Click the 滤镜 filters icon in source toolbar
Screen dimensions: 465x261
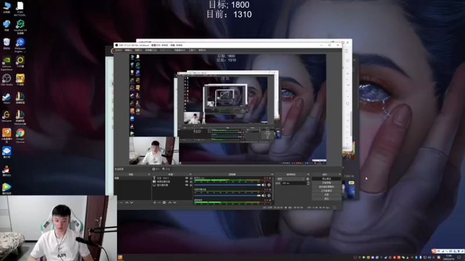pyautogui.click(x=166, y=169)
